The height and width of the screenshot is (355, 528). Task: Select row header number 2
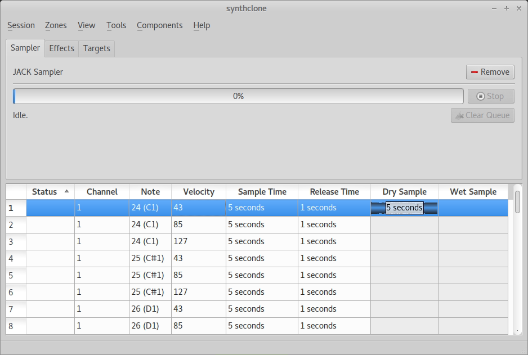tap(16, 225)
